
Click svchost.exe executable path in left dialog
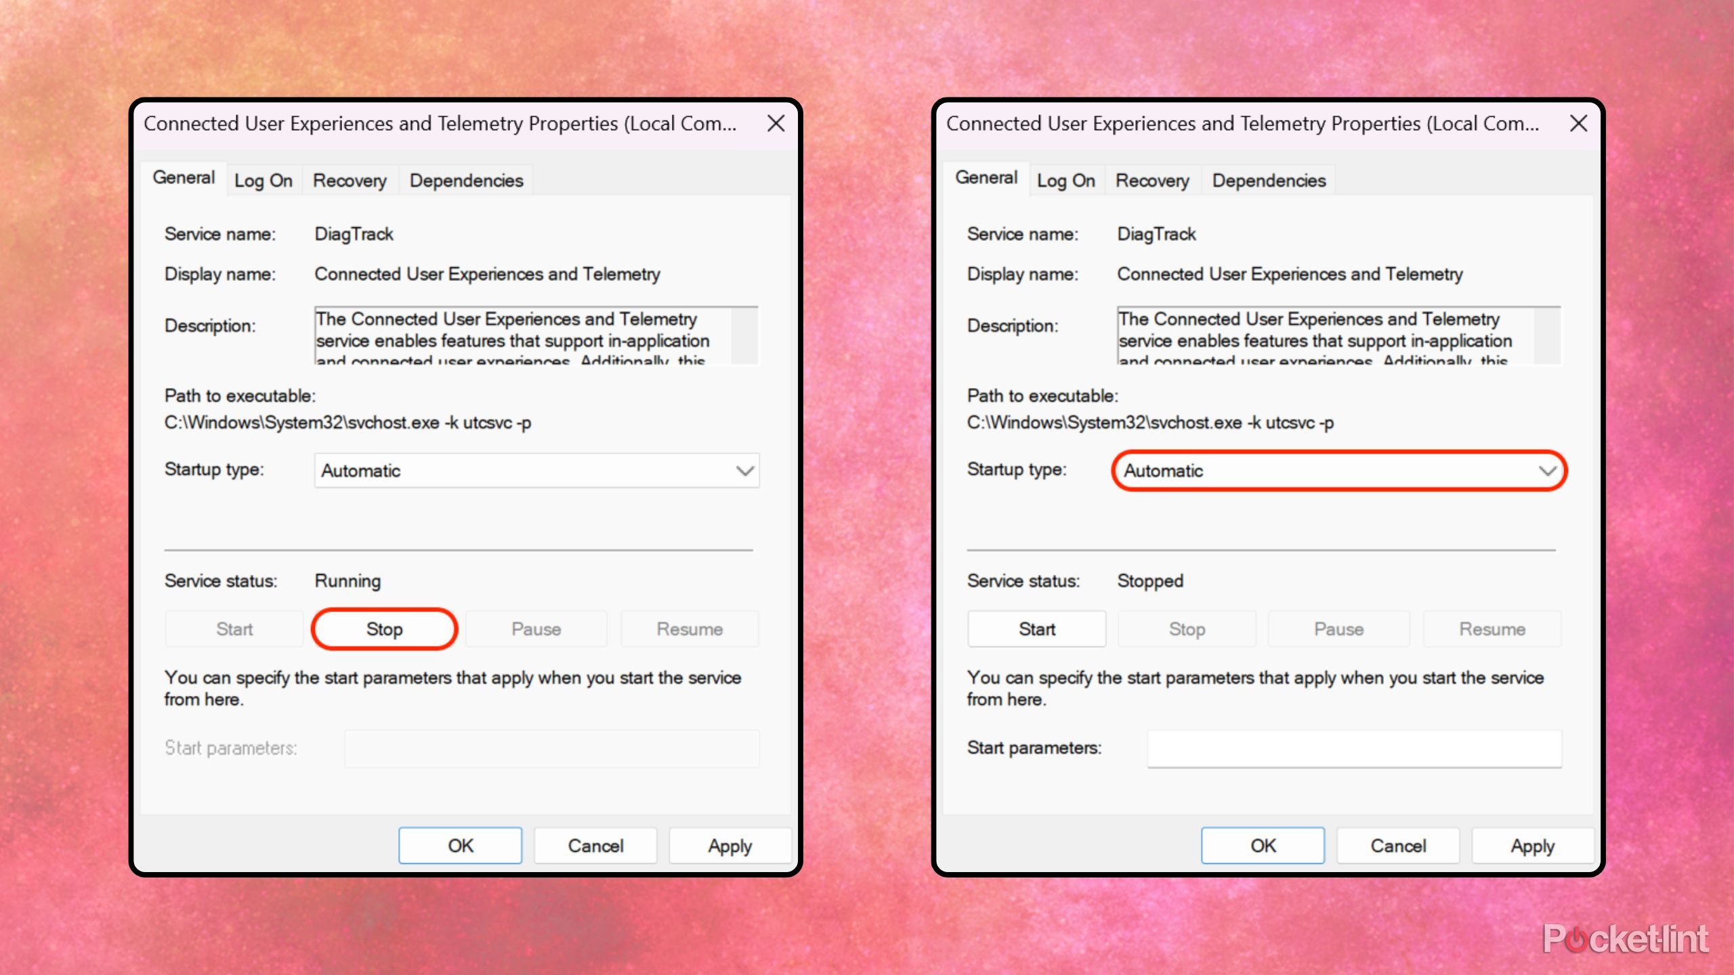347,422
